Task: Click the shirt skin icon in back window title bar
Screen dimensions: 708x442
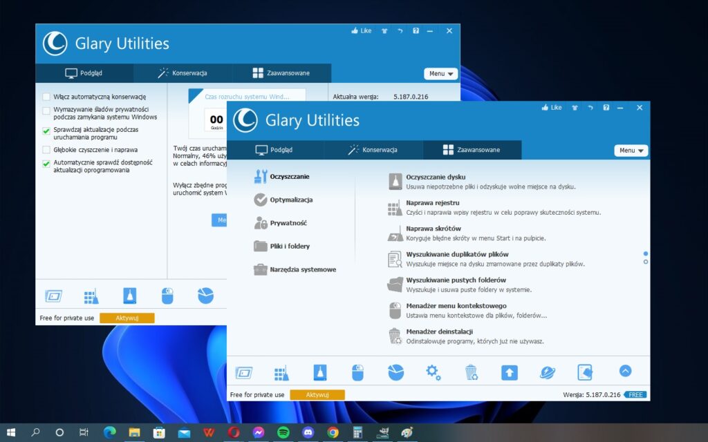Action: coord(384,30)
